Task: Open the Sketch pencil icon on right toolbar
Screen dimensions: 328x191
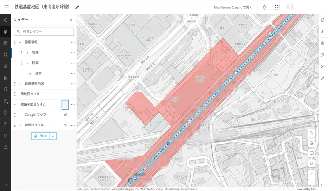Action: (x=322, y=67)
